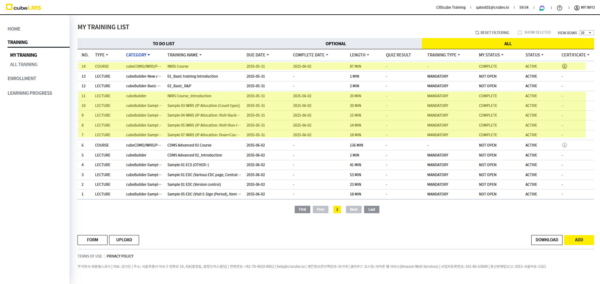Screen dimensions: 600x284
Task: Expand the TRAINING TYPE column filter
Action: tap(459, 55)
